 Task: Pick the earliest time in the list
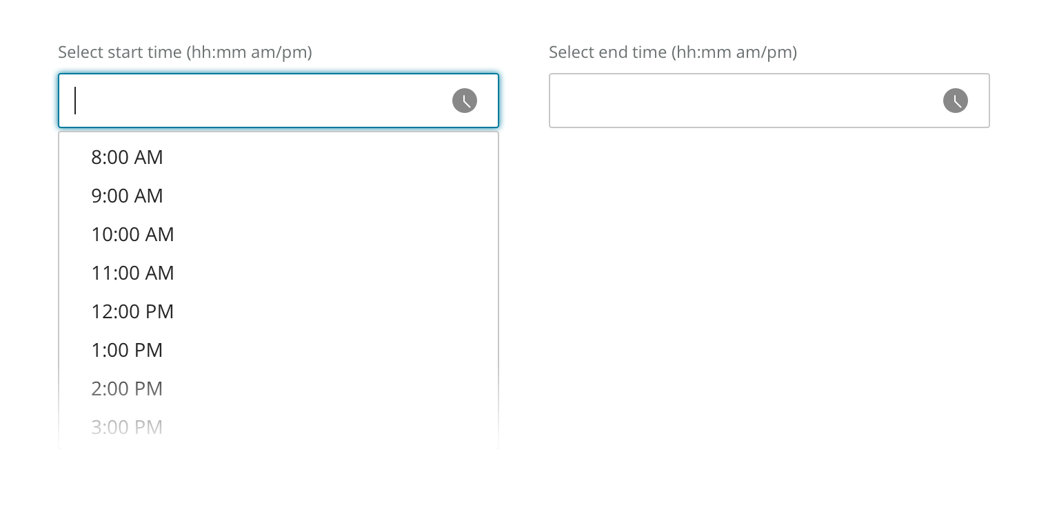tap(128, 157)
